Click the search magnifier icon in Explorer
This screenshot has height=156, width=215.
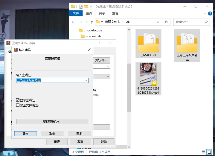click(x=206, y=22)
